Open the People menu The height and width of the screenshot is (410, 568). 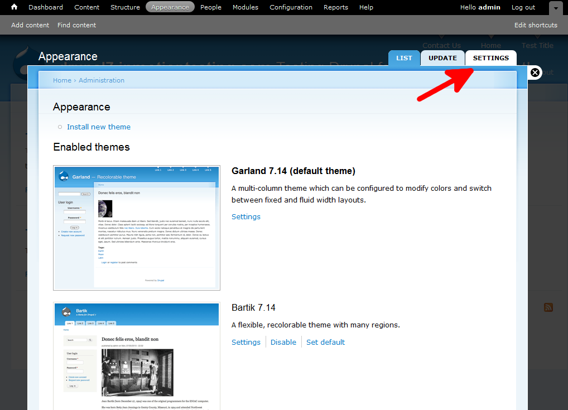tap(210, 7)
